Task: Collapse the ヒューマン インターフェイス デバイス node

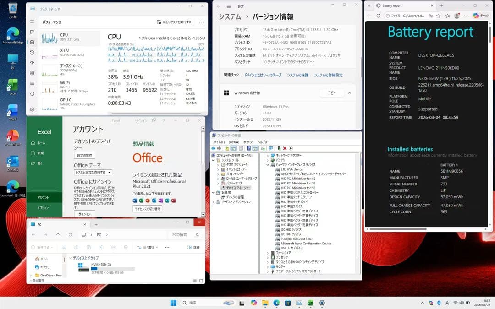Action: click(268, 165)
